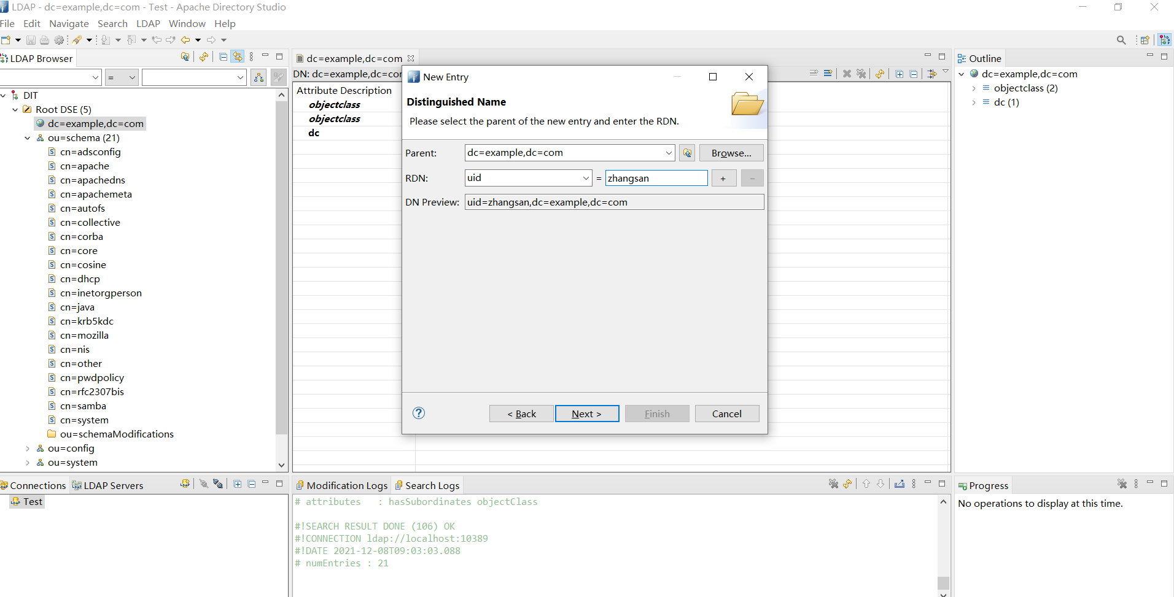Select cn=inetorgperson in LDAP Browser tree
The width and height of the screenshot is (1174, 597).
tap(101, 293)
